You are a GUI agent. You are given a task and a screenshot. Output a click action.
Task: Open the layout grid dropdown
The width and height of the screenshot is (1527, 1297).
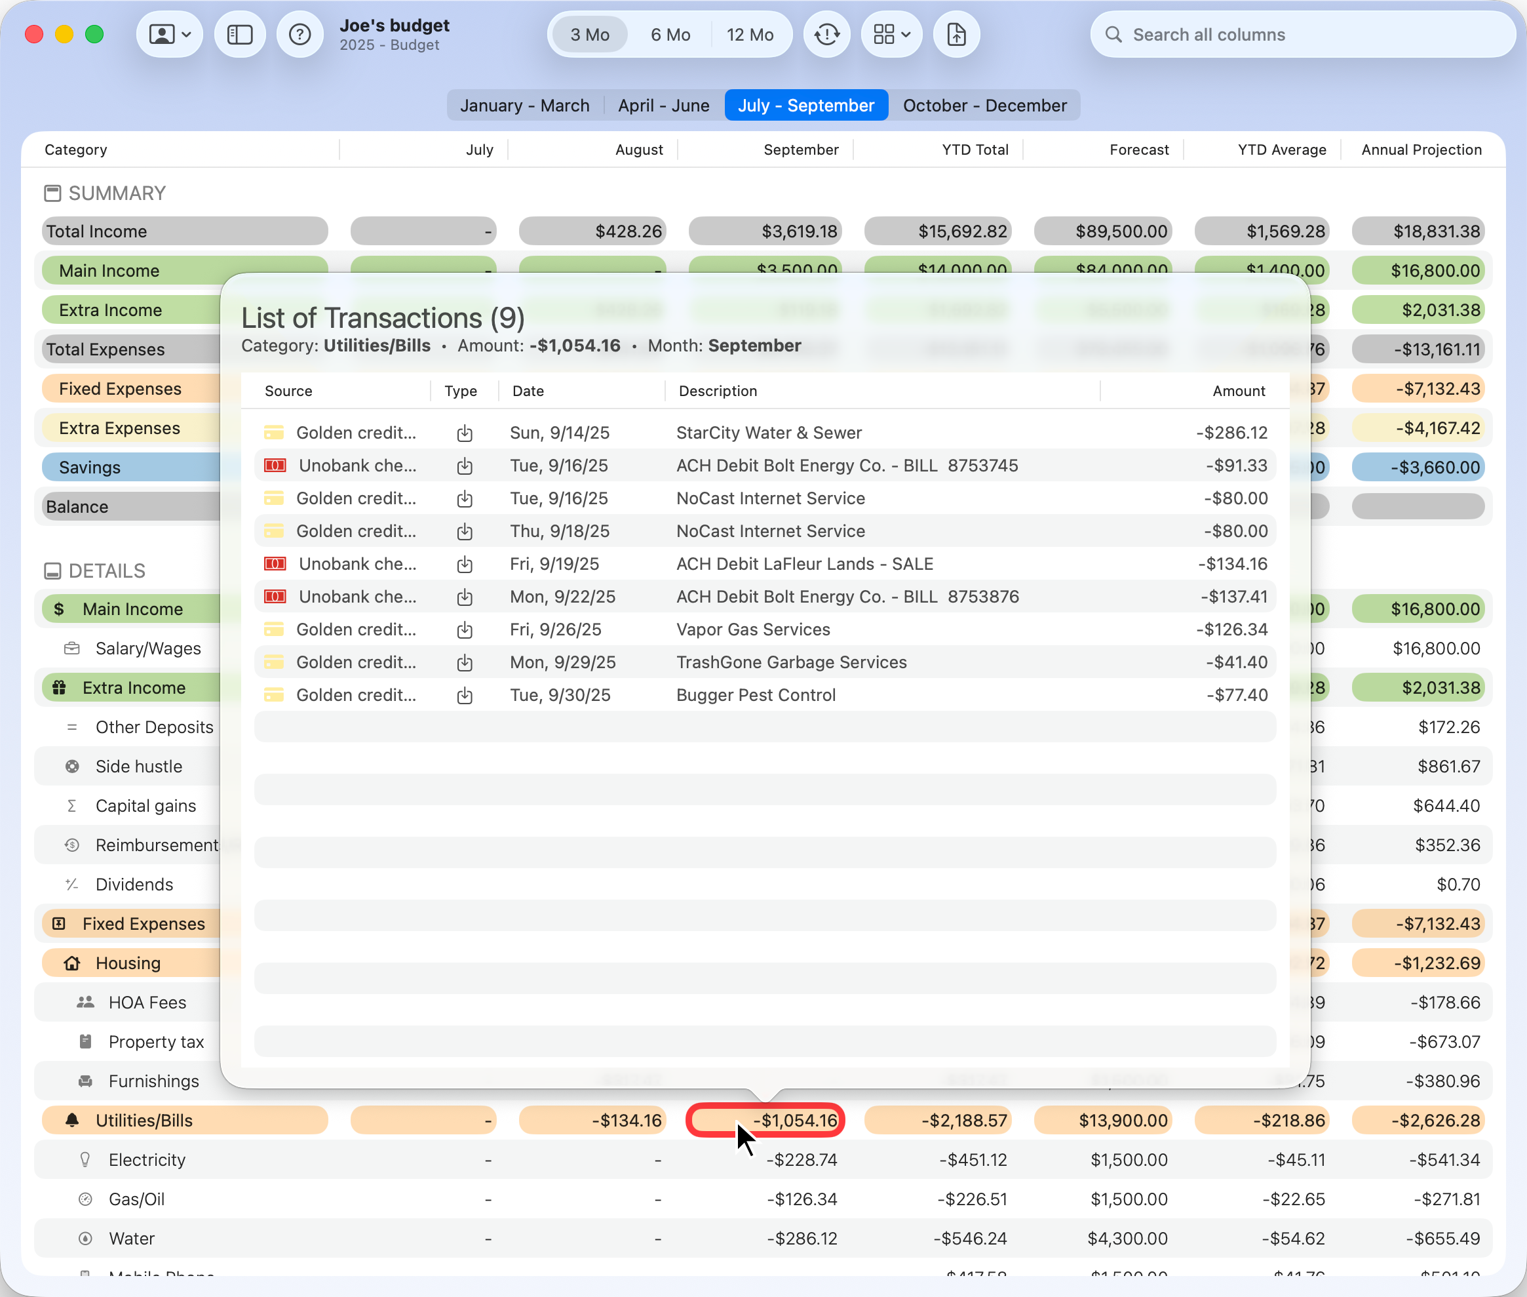click(891, 34)
